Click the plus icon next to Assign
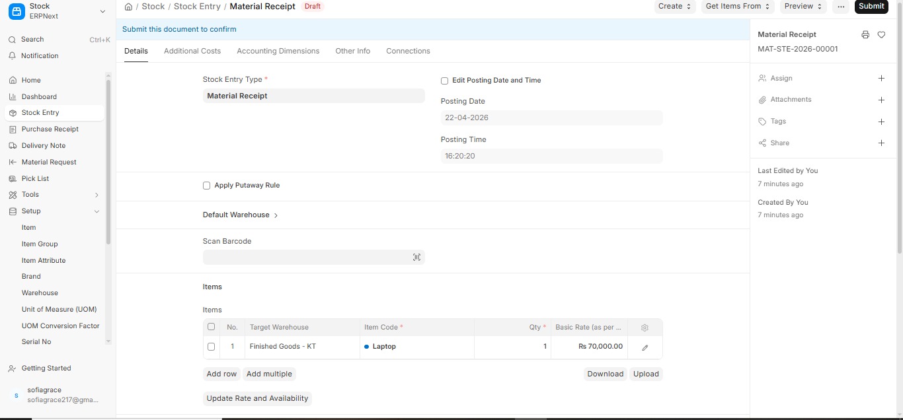 [881, 79]
